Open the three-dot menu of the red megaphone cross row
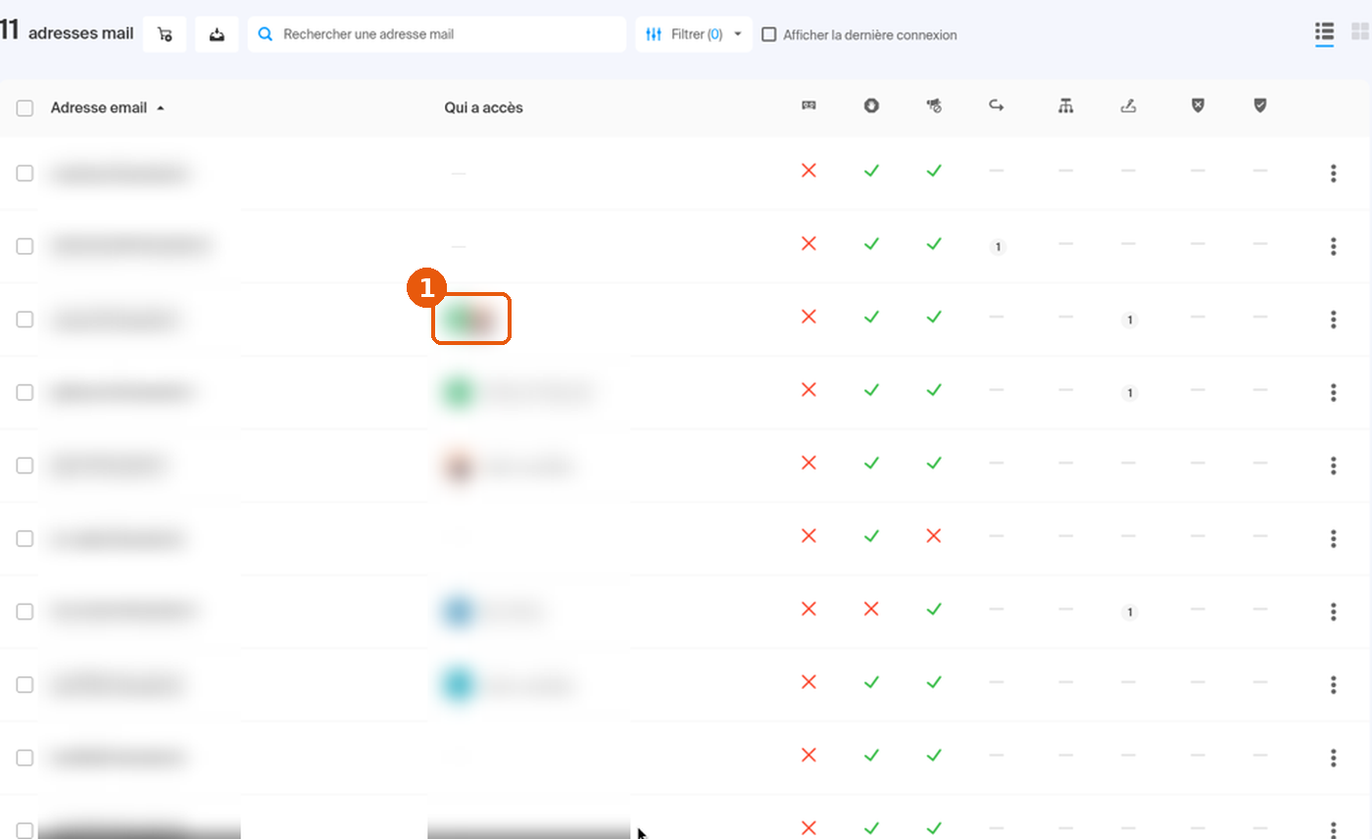The height and width of the screenshot is (839, 1372). click(x=1333, y=538)
